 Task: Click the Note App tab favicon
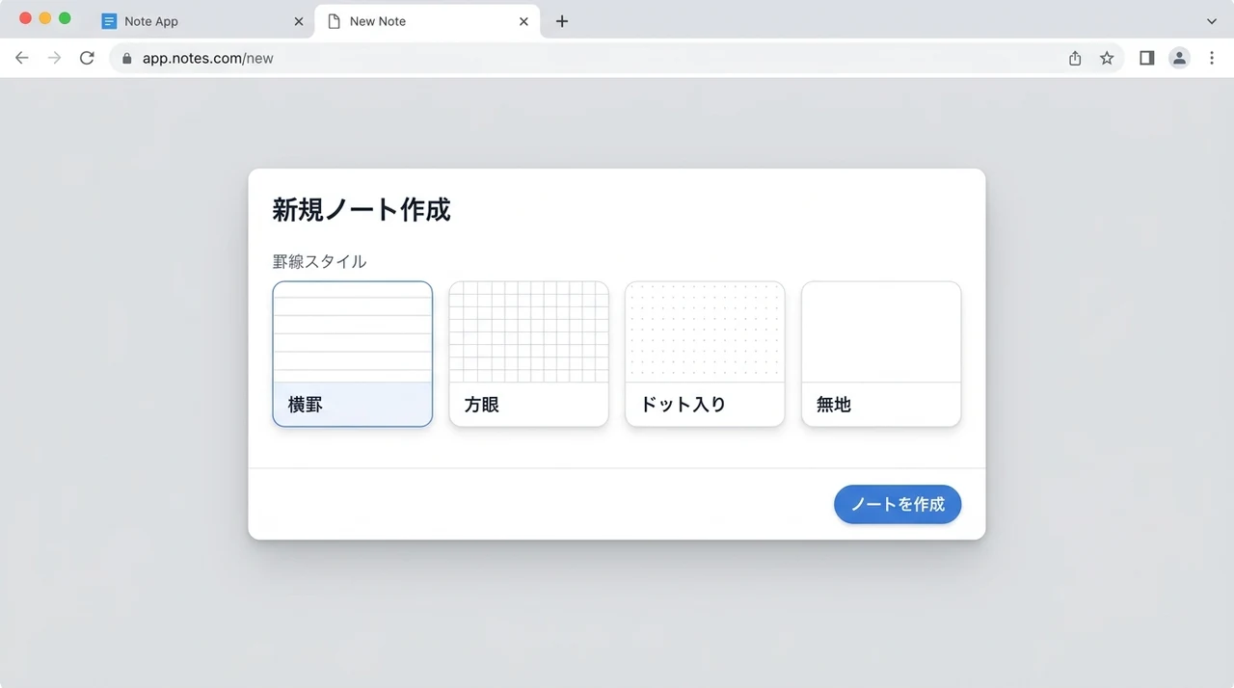point(109,21)
